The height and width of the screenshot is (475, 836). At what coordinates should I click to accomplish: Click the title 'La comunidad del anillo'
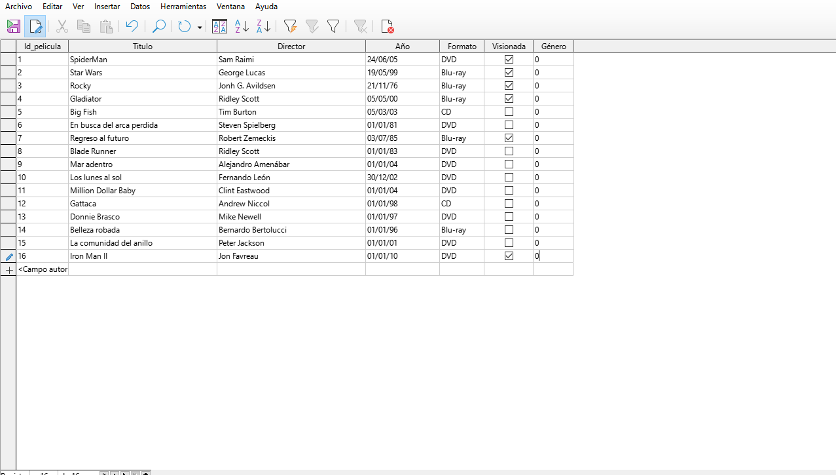(143, 243)
